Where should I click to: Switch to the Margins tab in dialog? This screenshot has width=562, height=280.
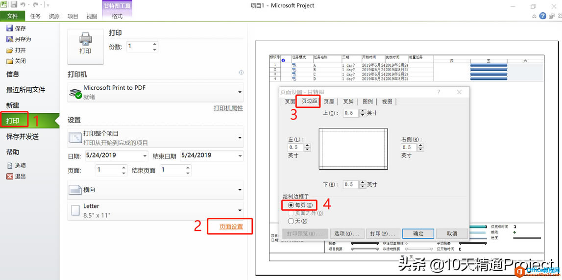(x=309, y=101)
